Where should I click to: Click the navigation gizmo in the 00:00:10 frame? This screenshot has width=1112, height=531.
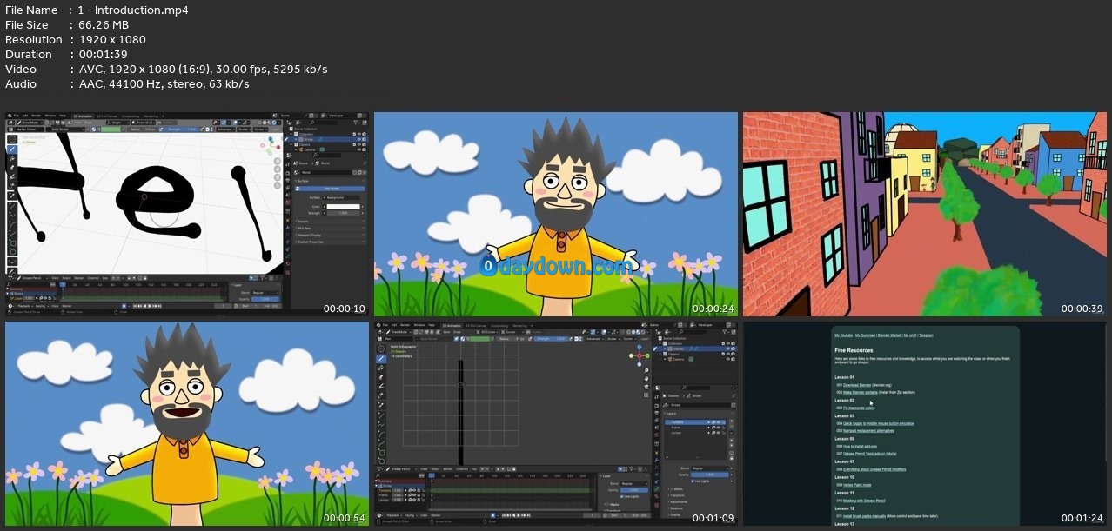pyautogui.click(x=271, y=145)
